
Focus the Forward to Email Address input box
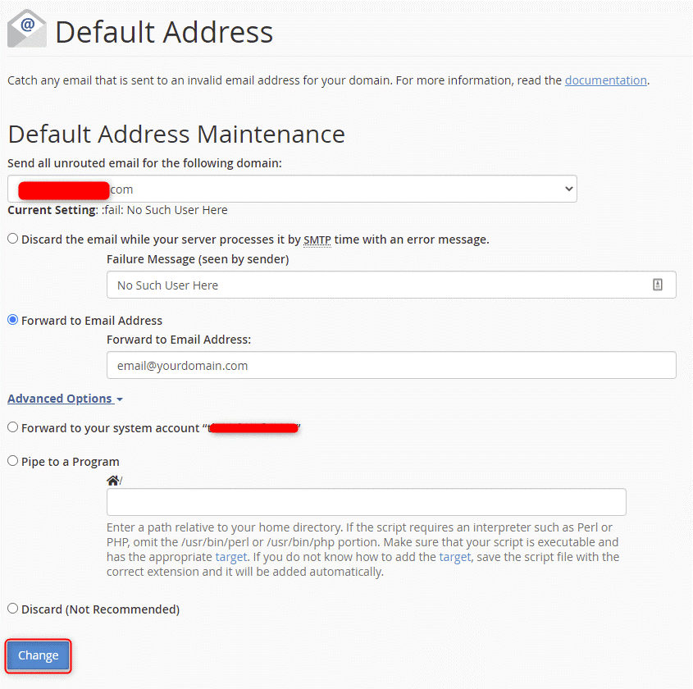(x=391, y=365)
